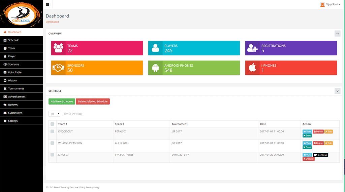Edit the WHATS UP FASHION match
This screenshot has height=192, width=345.
coord(328,143)
